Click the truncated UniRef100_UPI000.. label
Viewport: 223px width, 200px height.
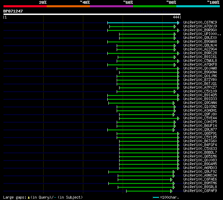202,34
